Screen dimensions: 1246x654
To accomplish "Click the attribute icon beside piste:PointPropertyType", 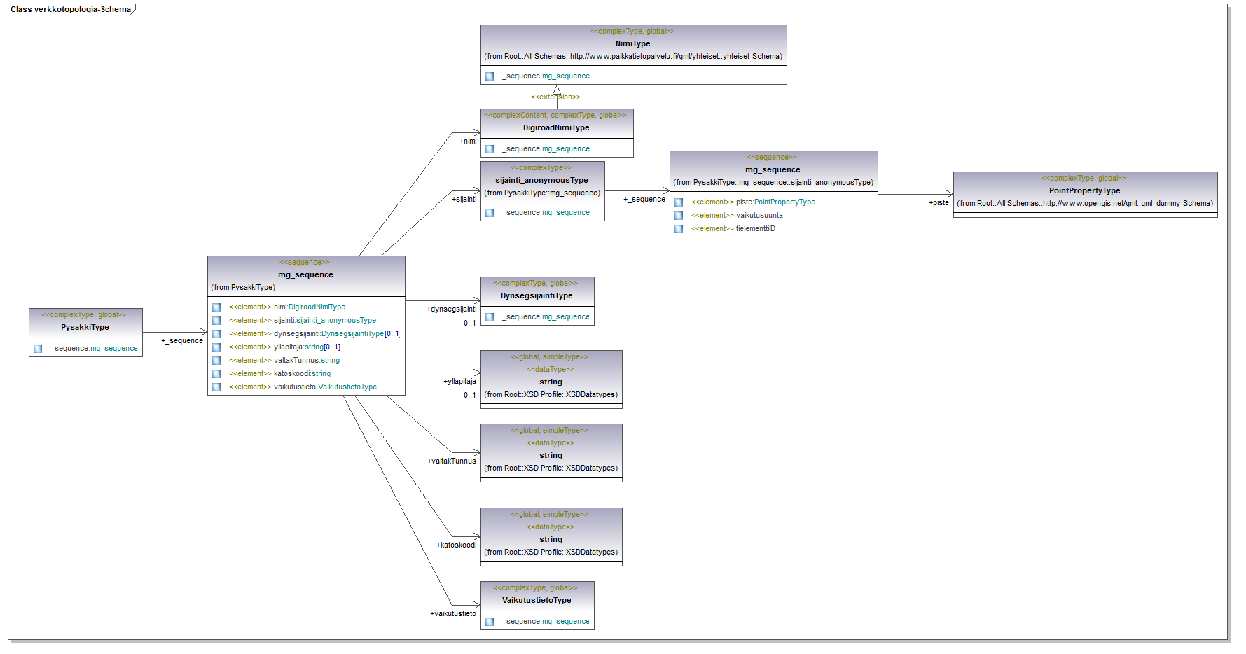I will coord(679,202).
